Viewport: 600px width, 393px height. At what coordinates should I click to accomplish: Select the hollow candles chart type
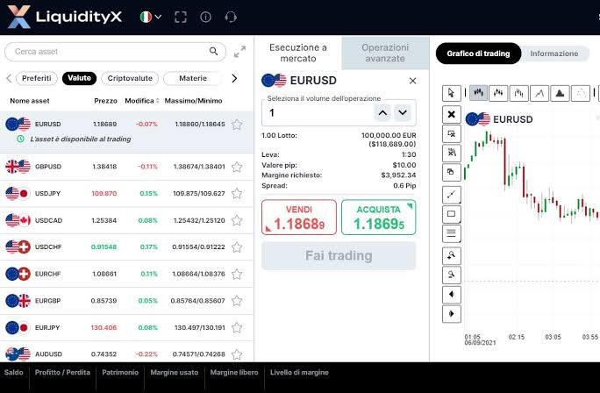pyautogui.click(x=498, y=93)
